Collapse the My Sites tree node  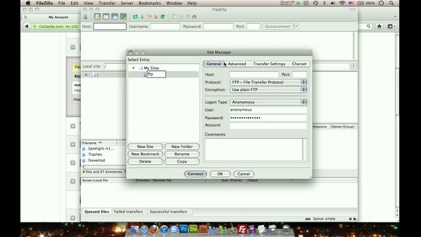[134, 68]
